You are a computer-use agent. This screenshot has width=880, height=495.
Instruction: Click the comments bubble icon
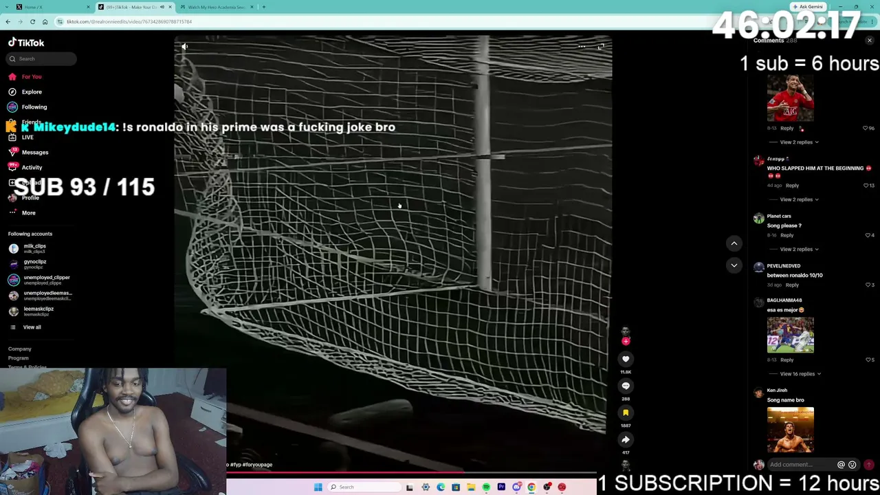pyautogui.click(x=626, y=386)
